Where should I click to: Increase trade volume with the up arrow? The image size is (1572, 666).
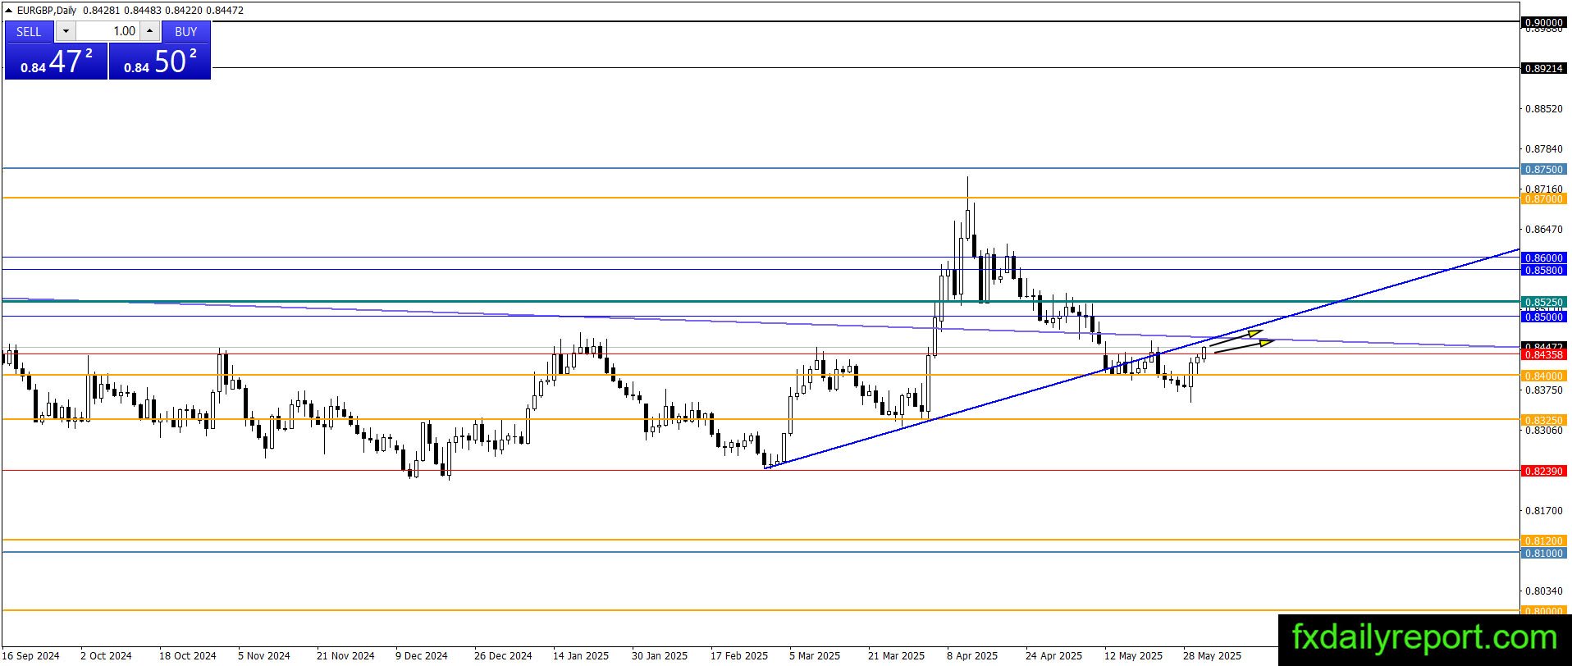(x=149, y=31)
